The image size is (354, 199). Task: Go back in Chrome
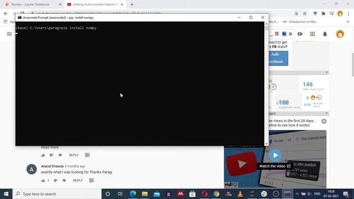click(x=6, y=13)
